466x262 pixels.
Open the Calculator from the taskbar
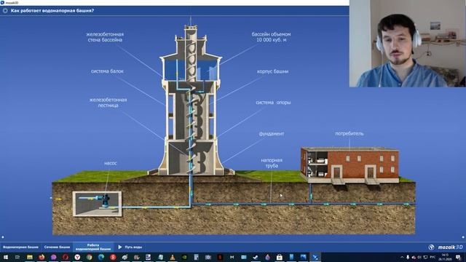pos(196,257)
